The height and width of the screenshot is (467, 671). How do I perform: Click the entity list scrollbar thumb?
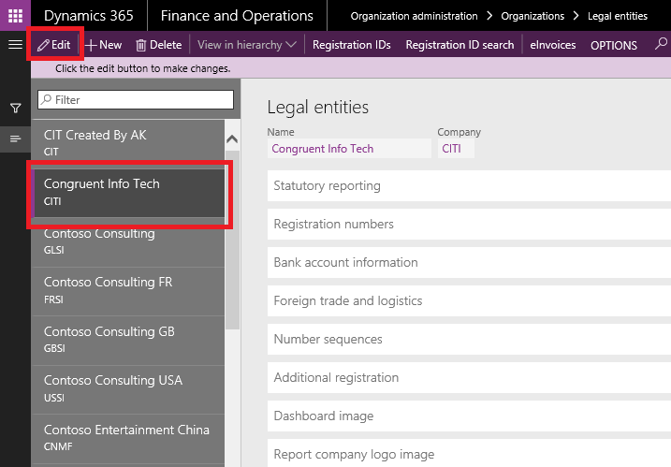[232, 240]
